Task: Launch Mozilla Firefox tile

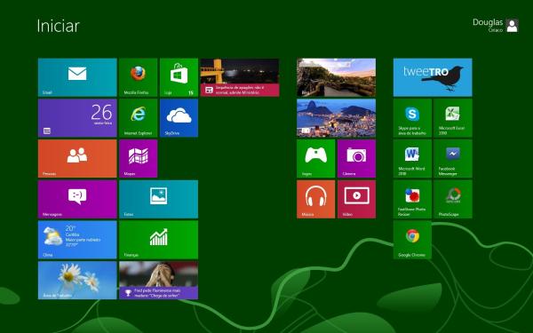Action: (x=138, y=77)
